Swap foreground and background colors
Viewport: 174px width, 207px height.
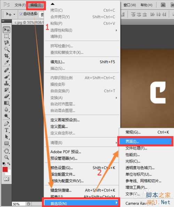tap(9, 164)
